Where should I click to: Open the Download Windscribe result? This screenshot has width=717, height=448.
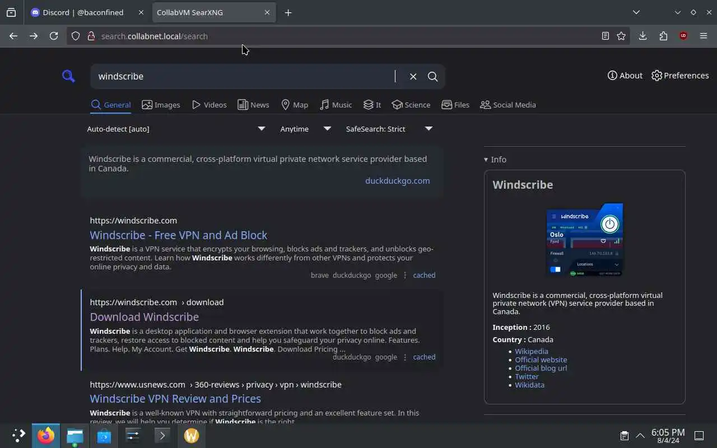click(145, 317)
